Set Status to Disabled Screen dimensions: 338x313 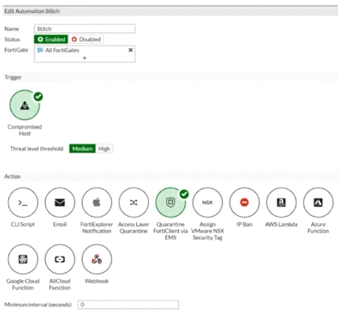click(x=86, y=40)
